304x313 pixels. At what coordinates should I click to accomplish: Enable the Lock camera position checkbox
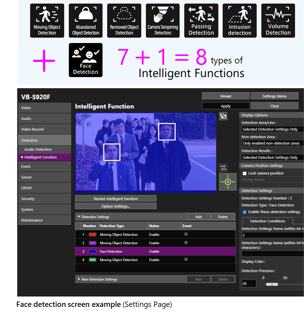(244, 173)
